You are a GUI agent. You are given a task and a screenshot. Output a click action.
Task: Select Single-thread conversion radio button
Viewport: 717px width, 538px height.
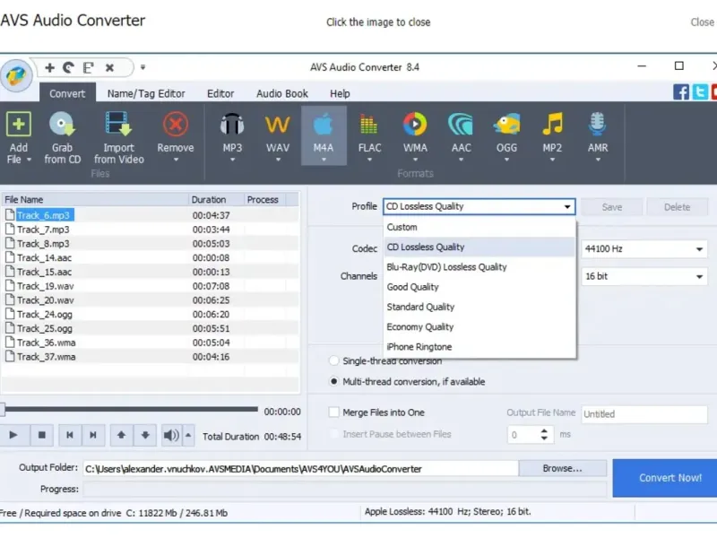pos(334,360)
